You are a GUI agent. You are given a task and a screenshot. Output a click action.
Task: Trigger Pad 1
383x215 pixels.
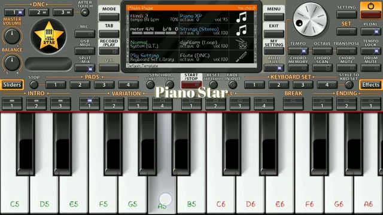[x=56, y=85]
